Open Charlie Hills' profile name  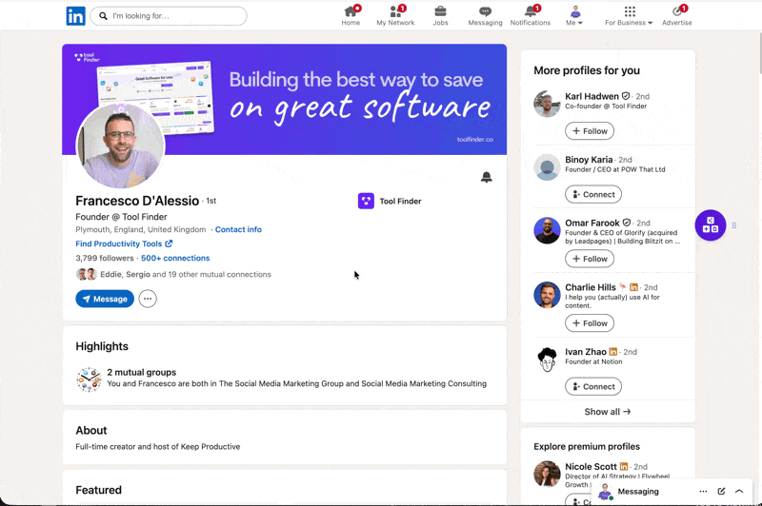(x=590, y=287)
